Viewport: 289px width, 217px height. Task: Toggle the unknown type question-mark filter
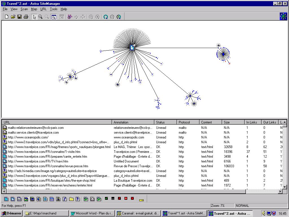[78, 199]
